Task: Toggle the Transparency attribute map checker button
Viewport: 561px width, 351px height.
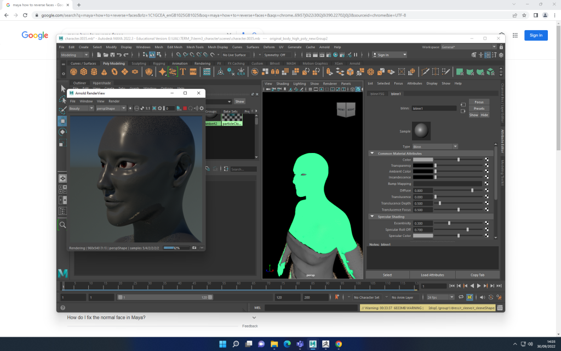Action: click(x=486, y=166)
